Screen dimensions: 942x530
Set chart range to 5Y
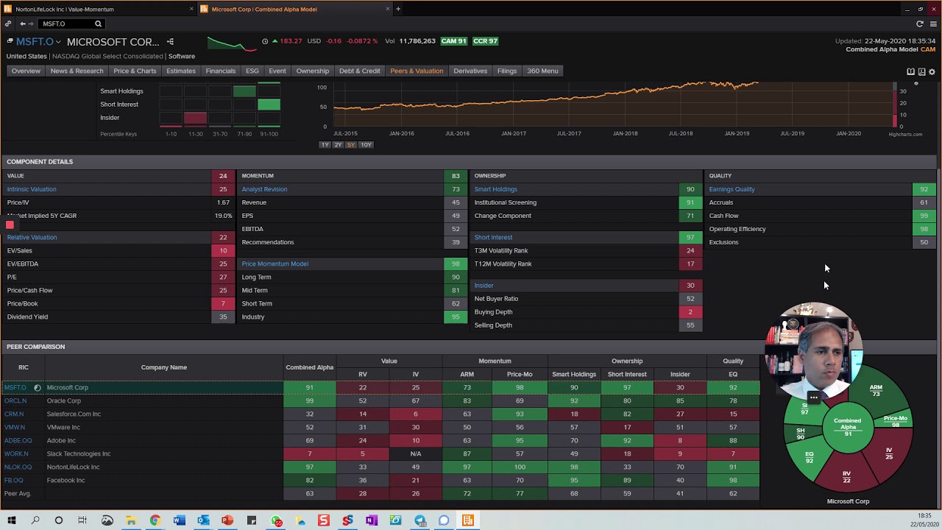point(351,145)
